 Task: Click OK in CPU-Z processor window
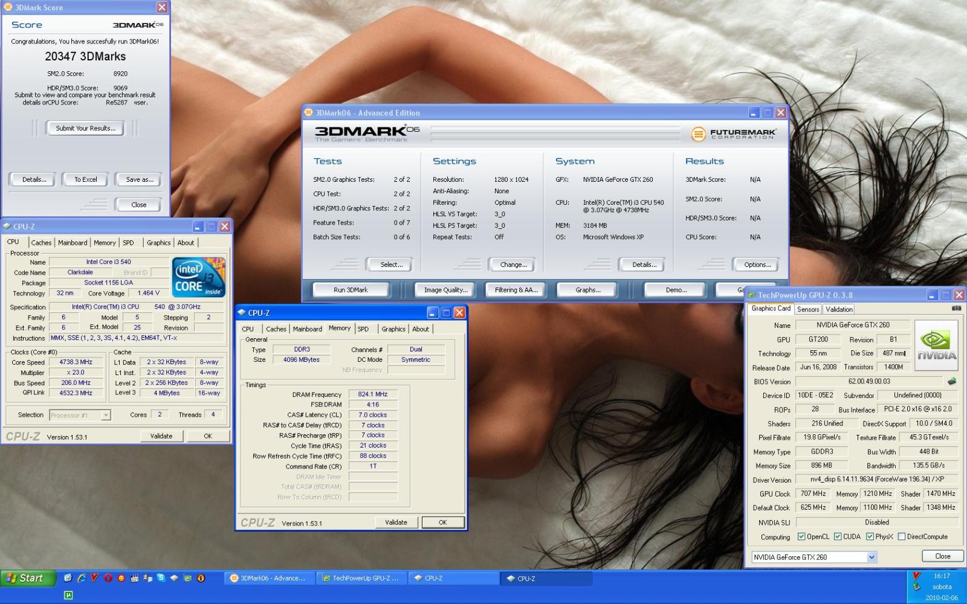pos(208,436)
